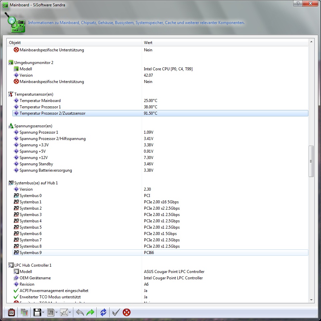321x321 pixels.
Task: Select the Systembus 1 row
Action: 160,202
